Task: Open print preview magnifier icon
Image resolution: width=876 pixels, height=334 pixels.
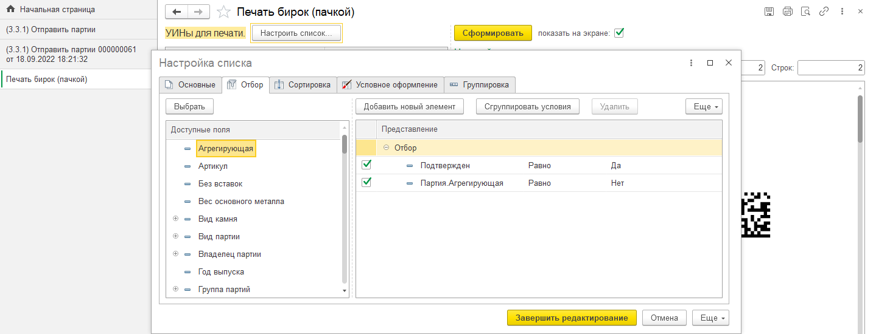Action: click(806, 12)
